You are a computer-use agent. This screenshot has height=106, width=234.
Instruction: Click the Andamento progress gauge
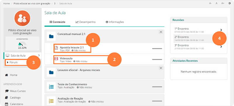pyautogui.click(x=23, y=44)
